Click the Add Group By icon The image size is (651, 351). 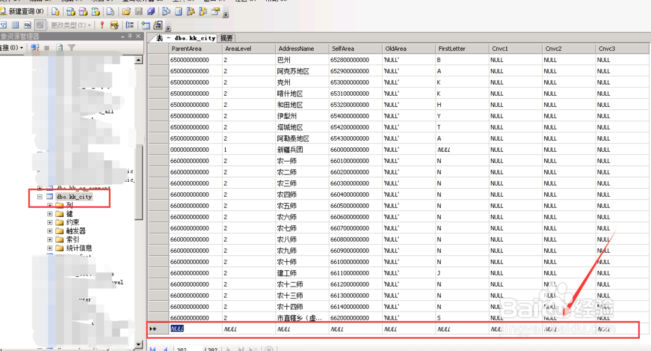[x=130, y=25]
